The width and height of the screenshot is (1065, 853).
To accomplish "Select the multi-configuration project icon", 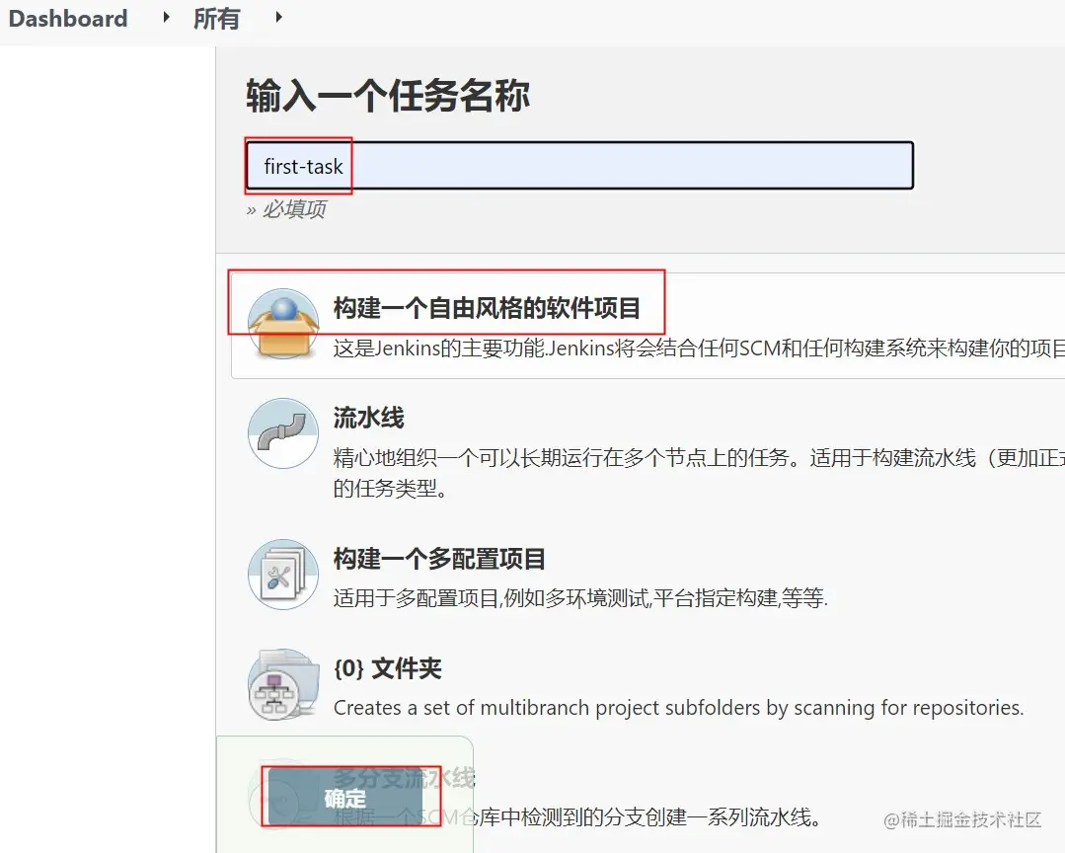I will 283,575.
